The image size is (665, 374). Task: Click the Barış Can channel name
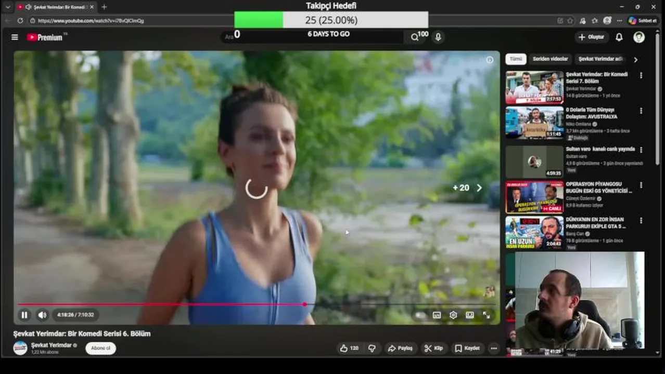(575, 234)
